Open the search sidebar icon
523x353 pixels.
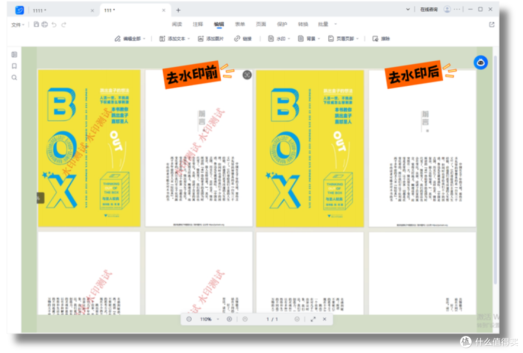(x=15, y=78)
